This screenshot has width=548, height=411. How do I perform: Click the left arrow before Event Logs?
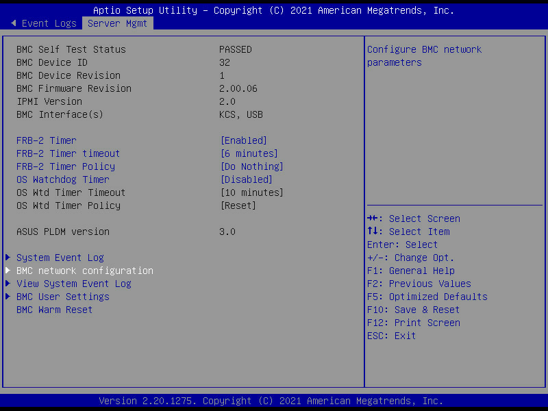tap(13, 23)
